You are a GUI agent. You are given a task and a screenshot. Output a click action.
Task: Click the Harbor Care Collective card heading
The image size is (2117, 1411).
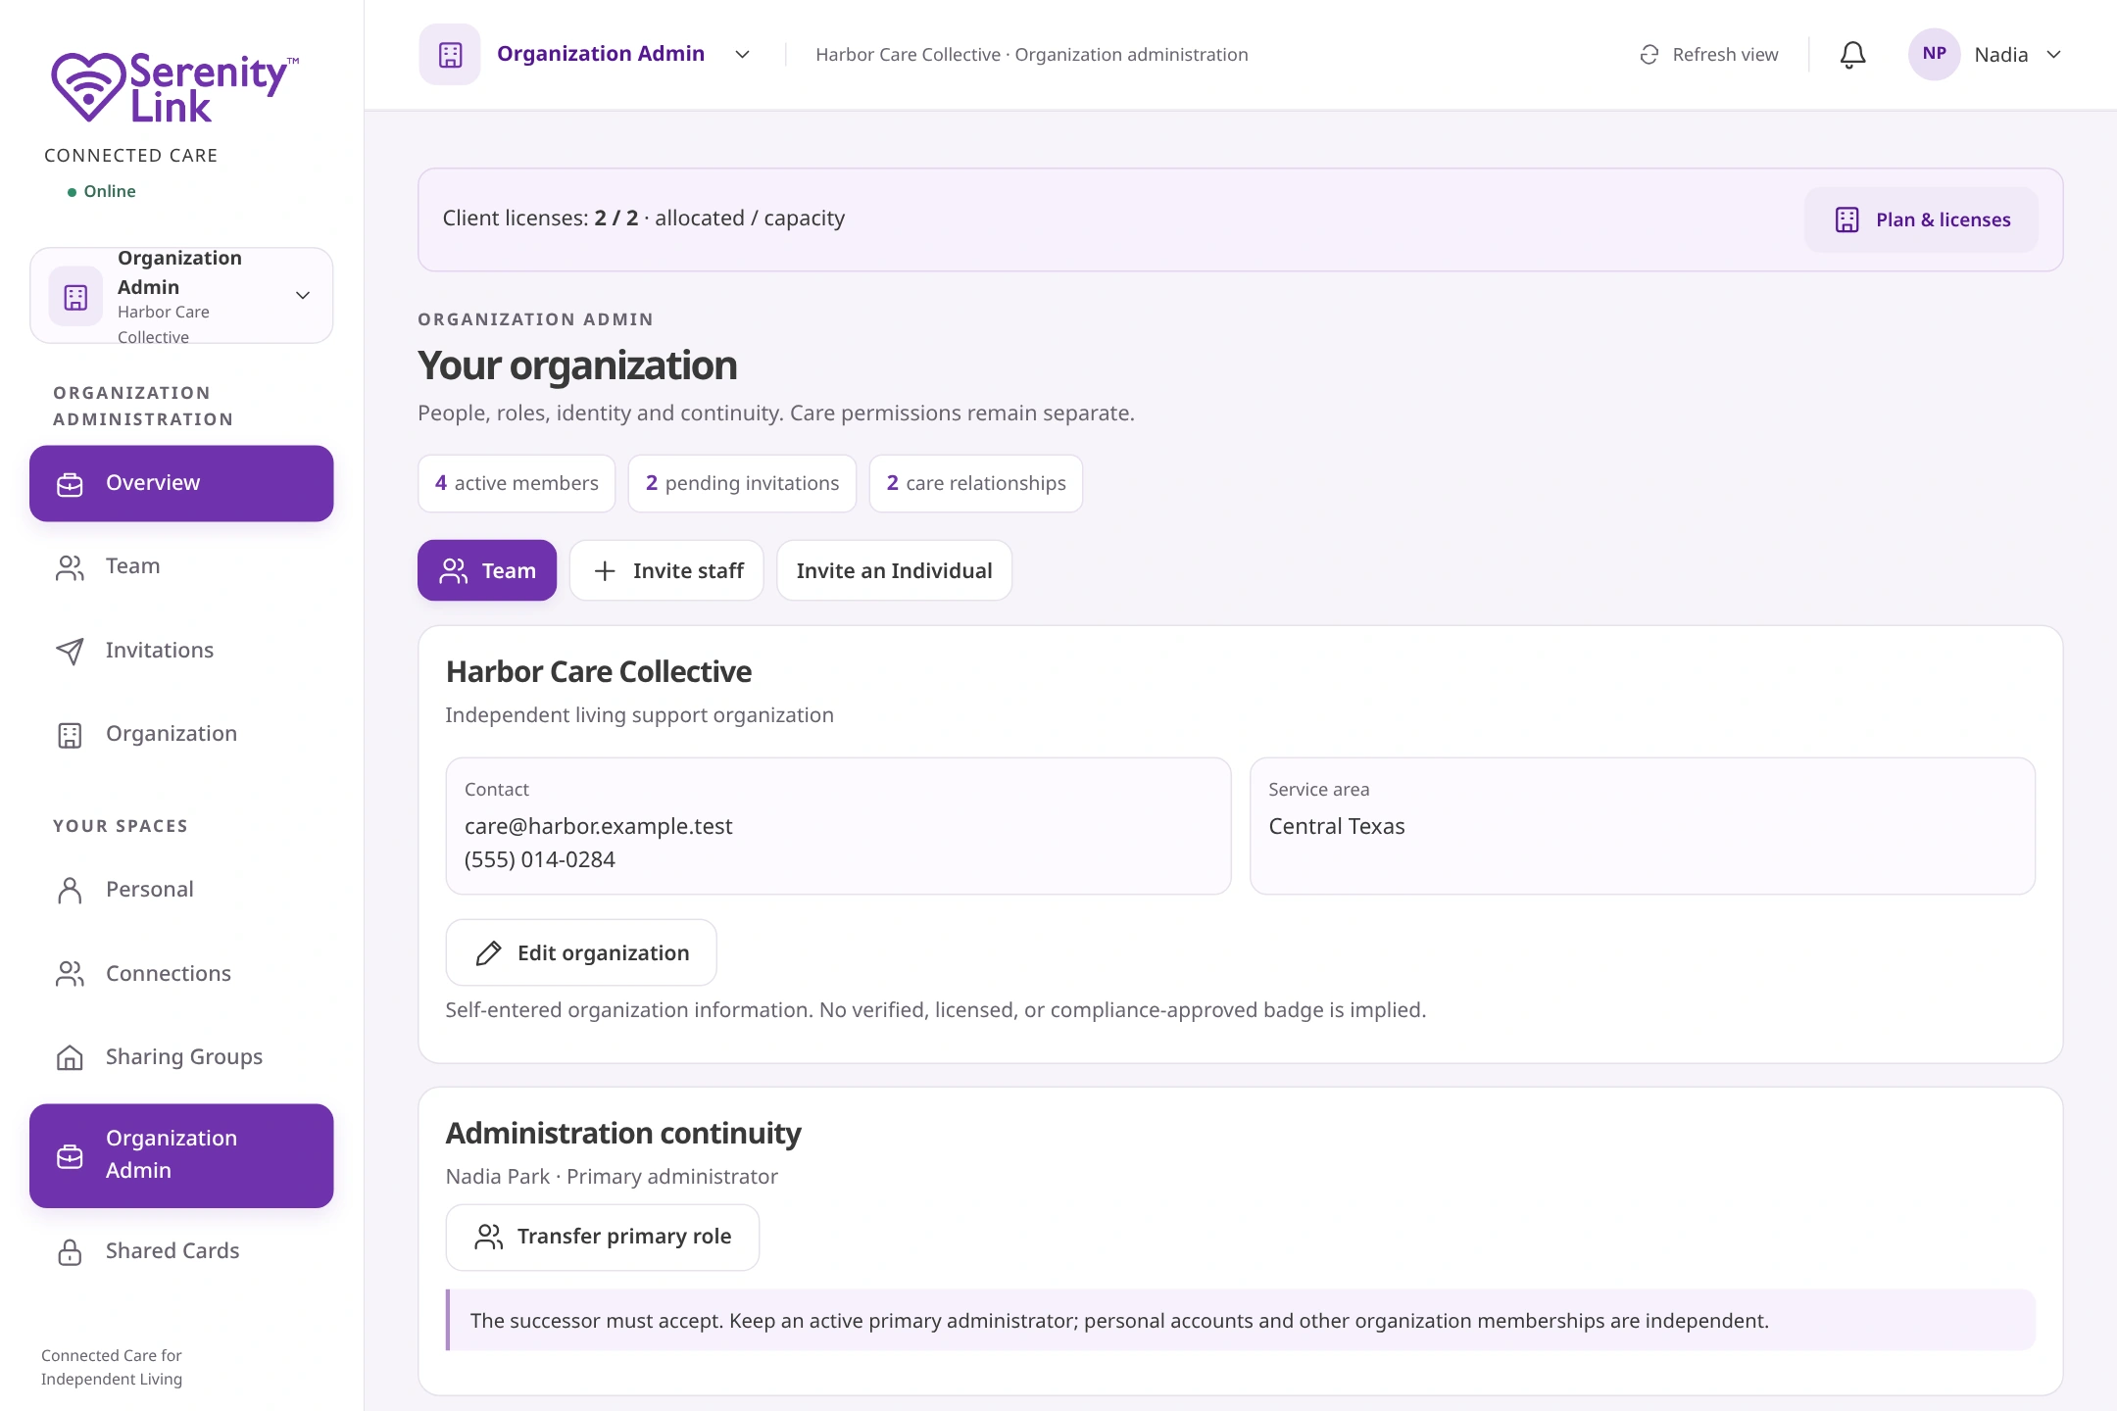tap(598, 672)
